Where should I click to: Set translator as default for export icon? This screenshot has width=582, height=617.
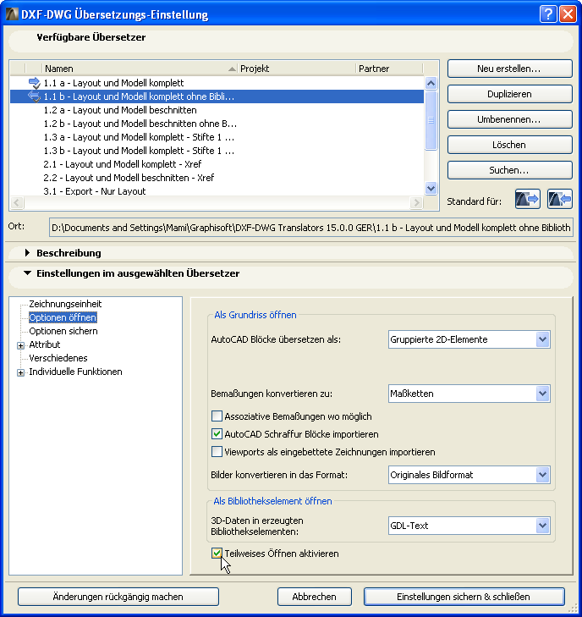pos(528,199)
